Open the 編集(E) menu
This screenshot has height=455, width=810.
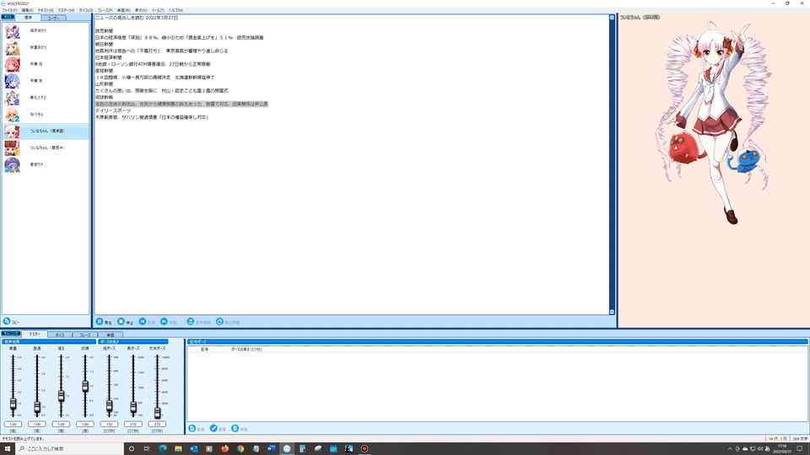pyautogui.click(x=27, y=10)
